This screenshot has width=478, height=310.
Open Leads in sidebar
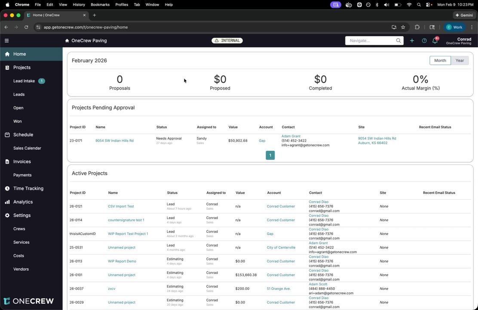19,94
